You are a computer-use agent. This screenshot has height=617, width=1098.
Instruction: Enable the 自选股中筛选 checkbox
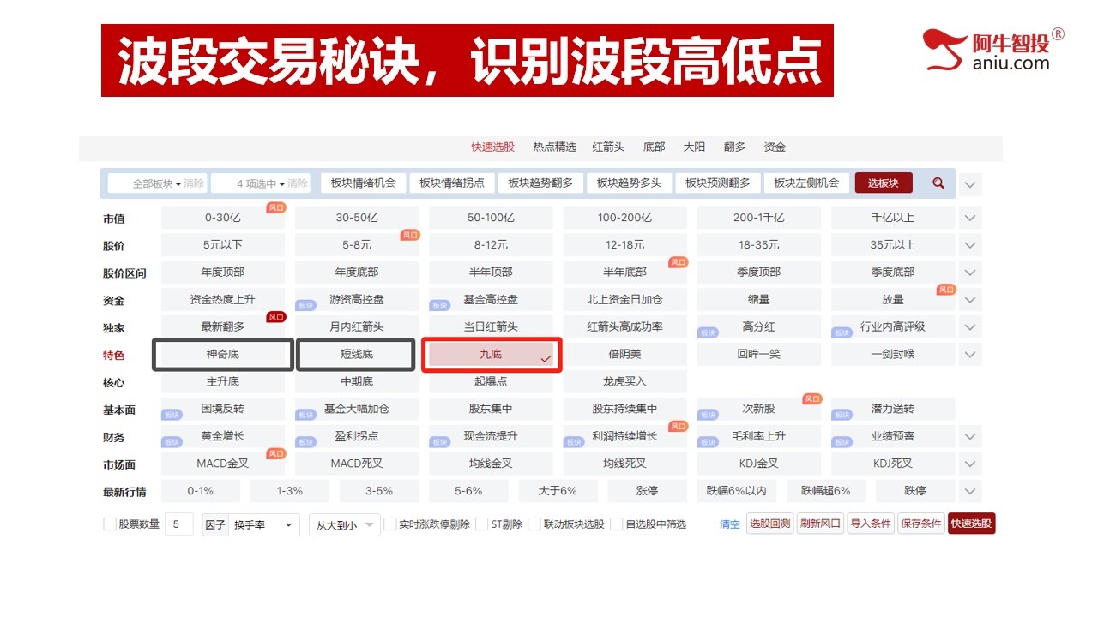pyautogui.click(x=616, y=524)
